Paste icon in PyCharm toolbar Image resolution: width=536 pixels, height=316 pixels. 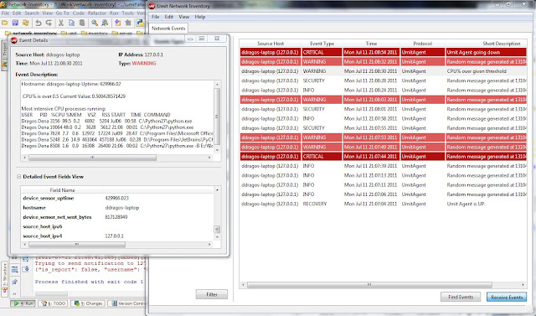pos(82,23)
